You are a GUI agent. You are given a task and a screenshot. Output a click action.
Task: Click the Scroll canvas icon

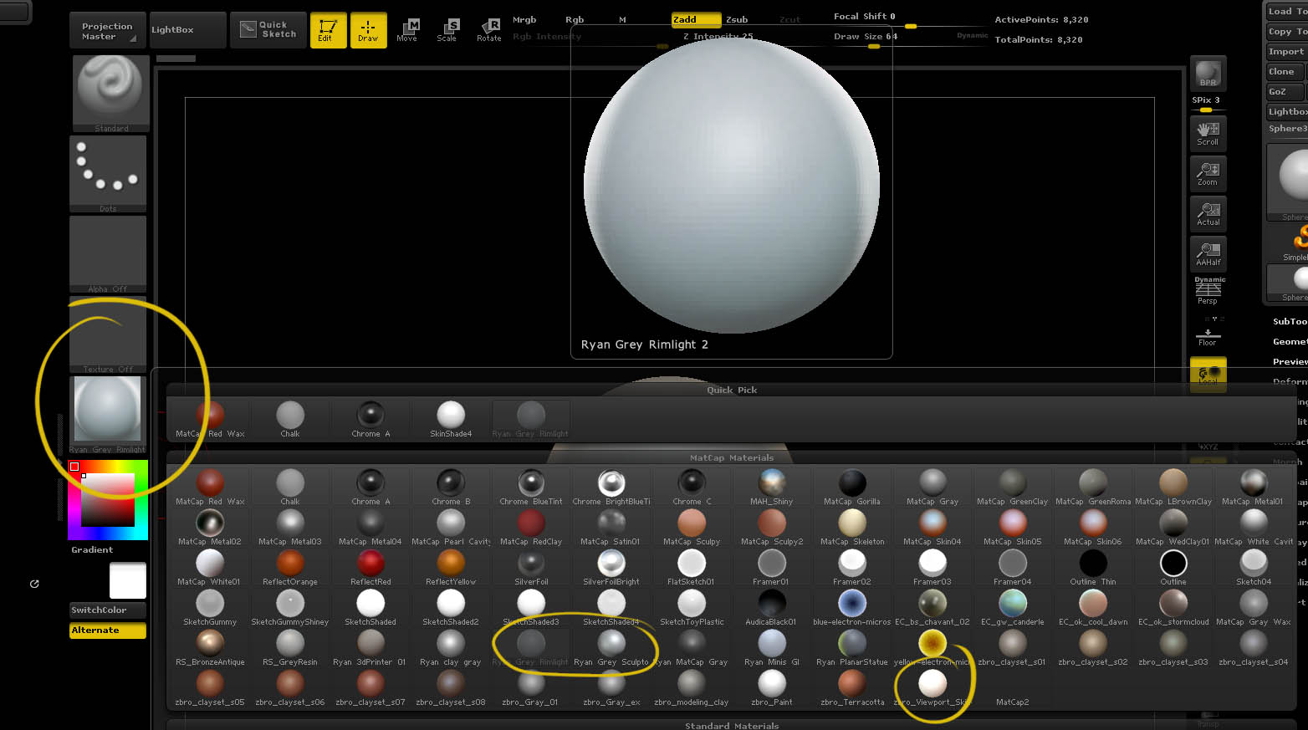point(1208,133)
